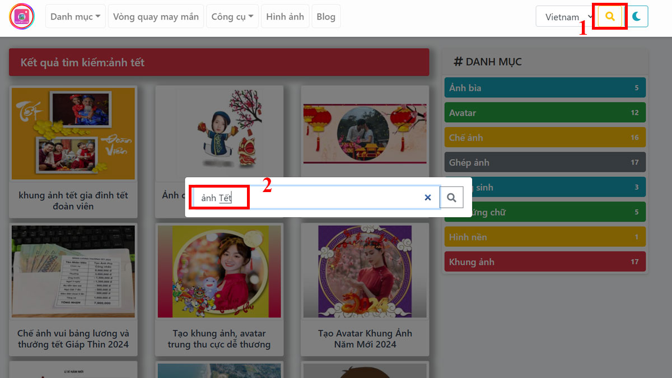Open the New Year 2024 avatar thumbnail
This screenshot has height=378, width=672.
[x=365, y=272]
